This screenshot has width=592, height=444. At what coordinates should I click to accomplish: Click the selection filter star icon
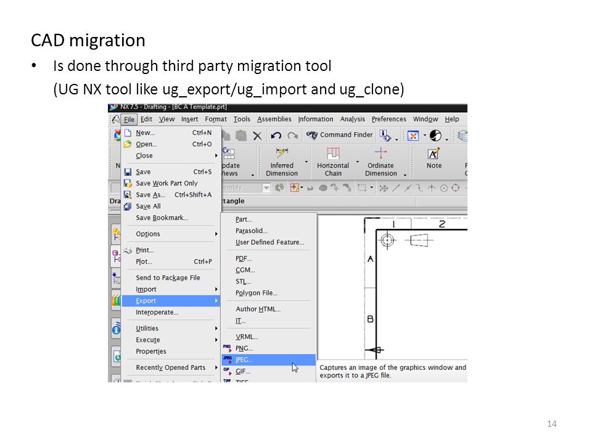(x=295, y=187)
